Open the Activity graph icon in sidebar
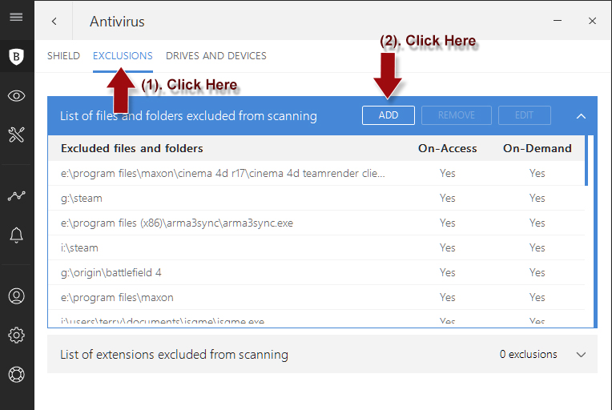Viewport: 612px width, 410px height. [16, 195]
